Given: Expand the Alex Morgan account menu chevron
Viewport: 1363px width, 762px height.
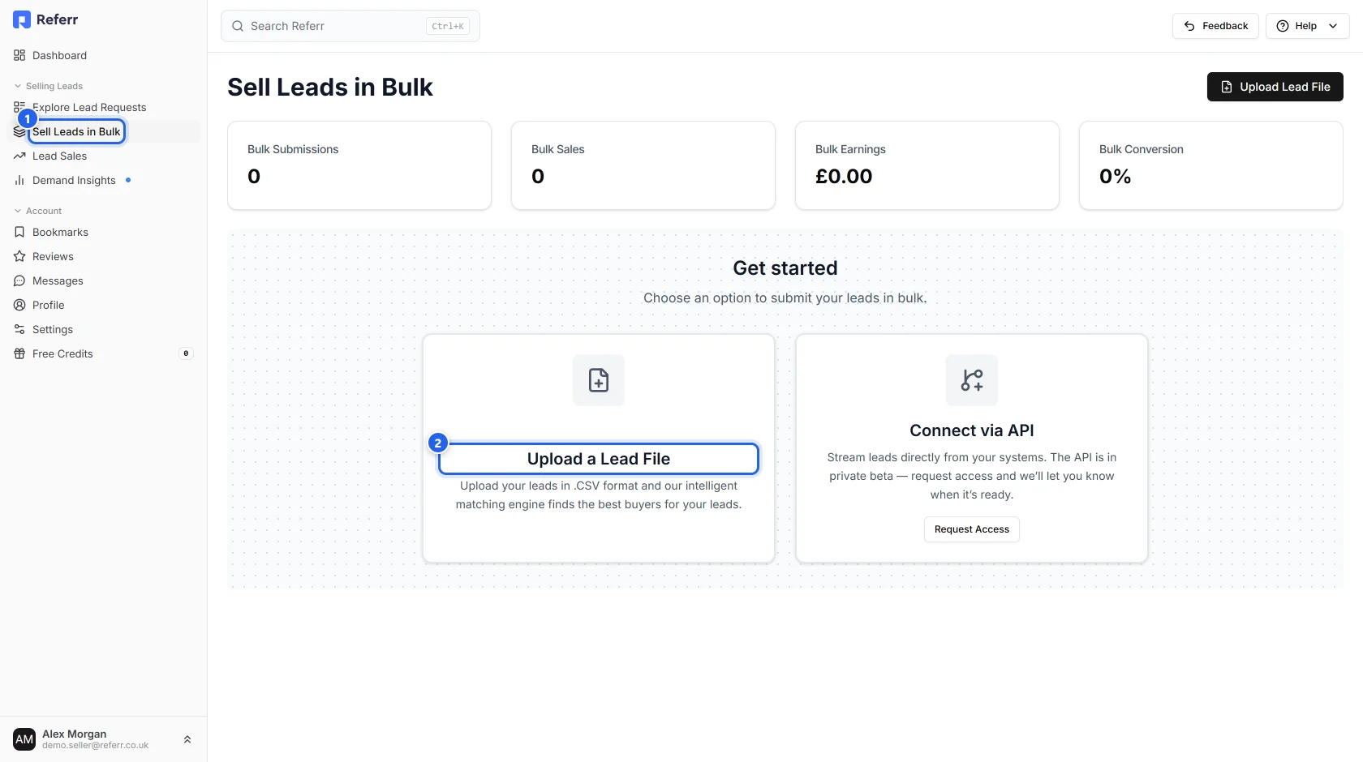Looking at the screenshot, I should tap(187, 739).
